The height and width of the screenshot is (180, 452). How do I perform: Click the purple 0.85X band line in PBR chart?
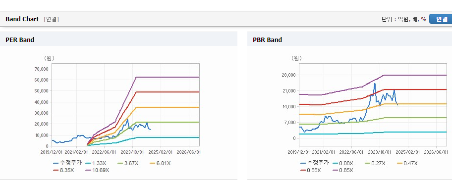point(415,75)
